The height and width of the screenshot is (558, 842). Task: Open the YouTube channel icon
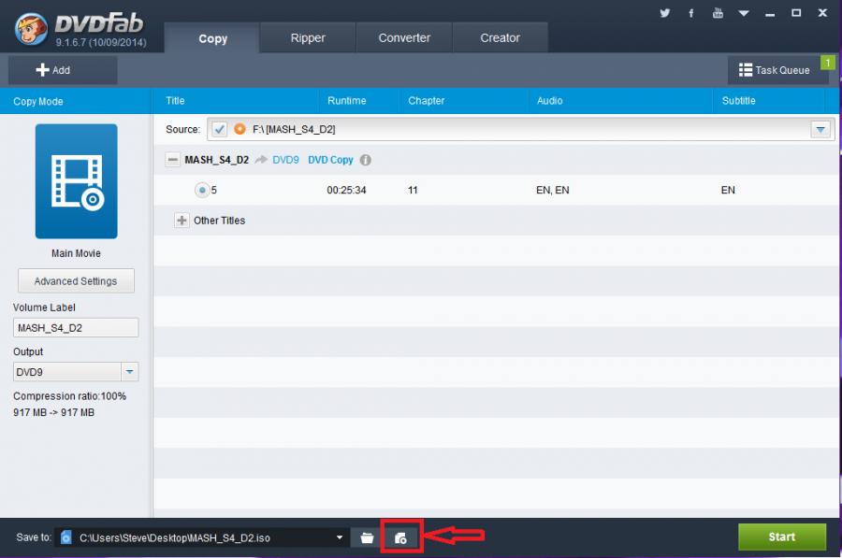tap(718, 13)
